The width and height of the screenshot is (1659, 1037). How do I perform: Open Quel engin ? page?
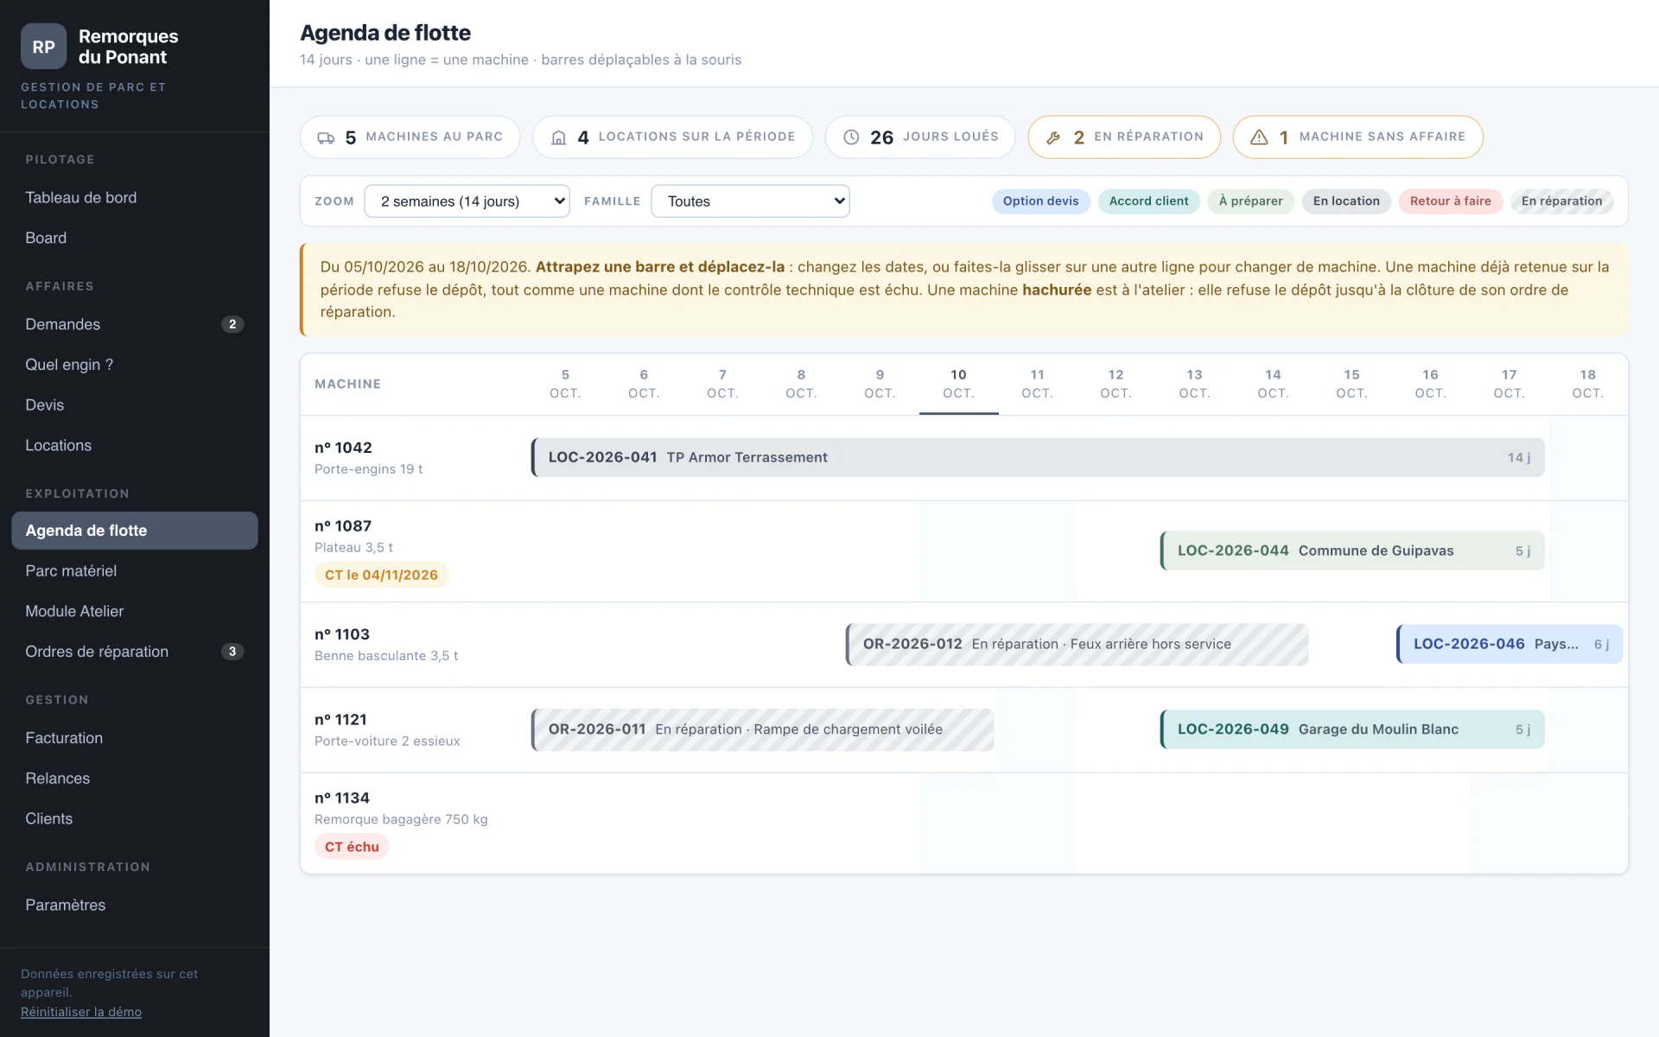pos(135,365)
